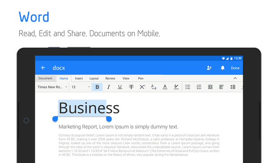Open the View tab
The height and width of the screenshot is (163, 278).
tap(126, 78)
